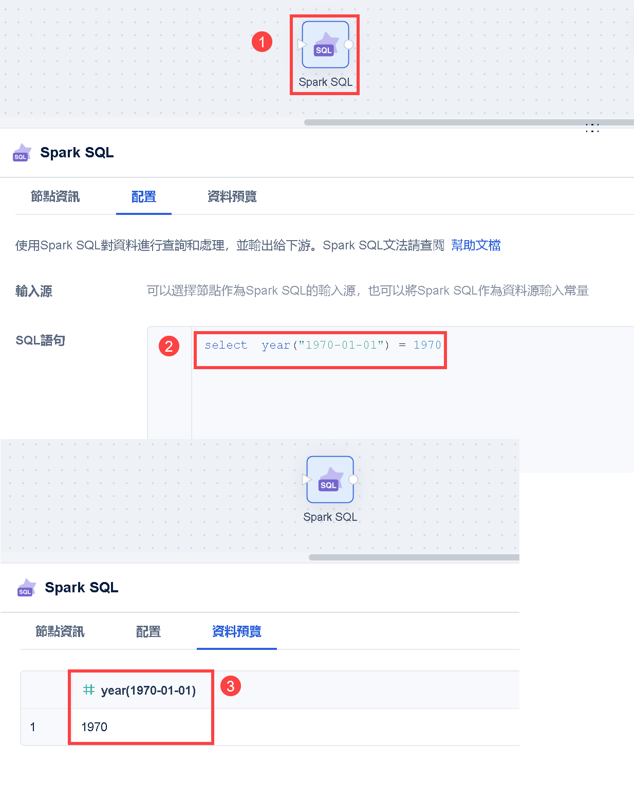Open the 幫助文檔 help link
The width and height of the screenshot is (634, 799).
coord(476,245)
